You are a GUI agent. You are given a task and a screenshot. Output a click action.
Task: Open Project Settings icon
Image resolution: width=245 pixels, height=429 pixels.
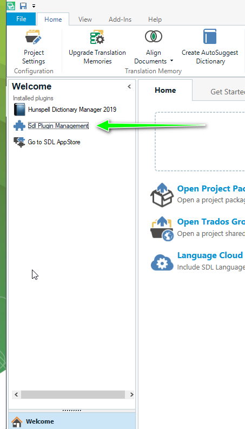tap(34, 37)
